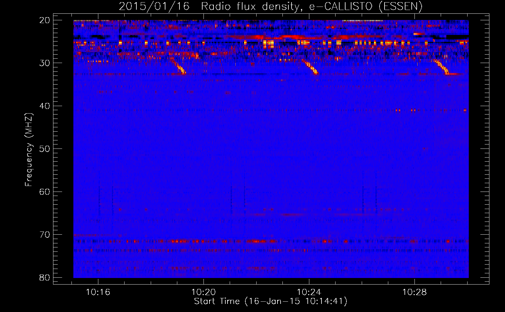505x312 pixels.
Task: Click the "Start Time (16-Jan-15 10:14:41)" axis label
Action: (x=271, y=301)
